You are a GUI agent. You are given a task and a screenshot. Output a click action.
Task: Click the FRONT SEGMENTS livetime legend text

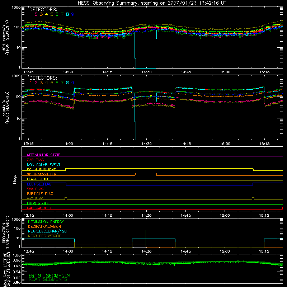click(50, 276)
